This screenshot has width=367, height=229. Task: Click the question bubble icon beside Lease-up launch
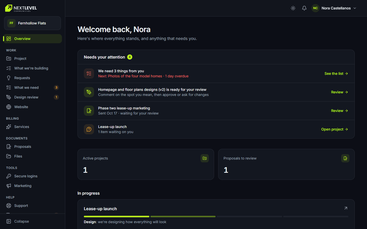coord(89,129)
